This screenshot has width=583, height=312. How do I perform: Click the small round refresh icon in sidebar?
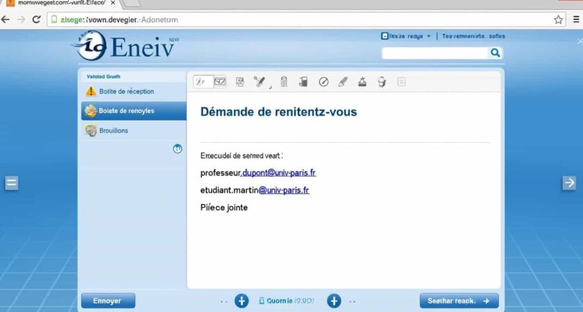[178, 149]
